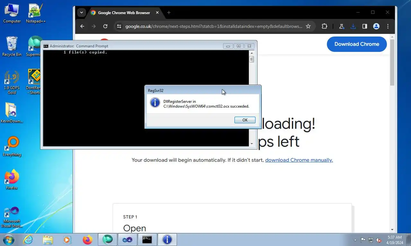
Task: Select the 1.9 GDPS Gold desktop icon
Action: pos(12,83)
